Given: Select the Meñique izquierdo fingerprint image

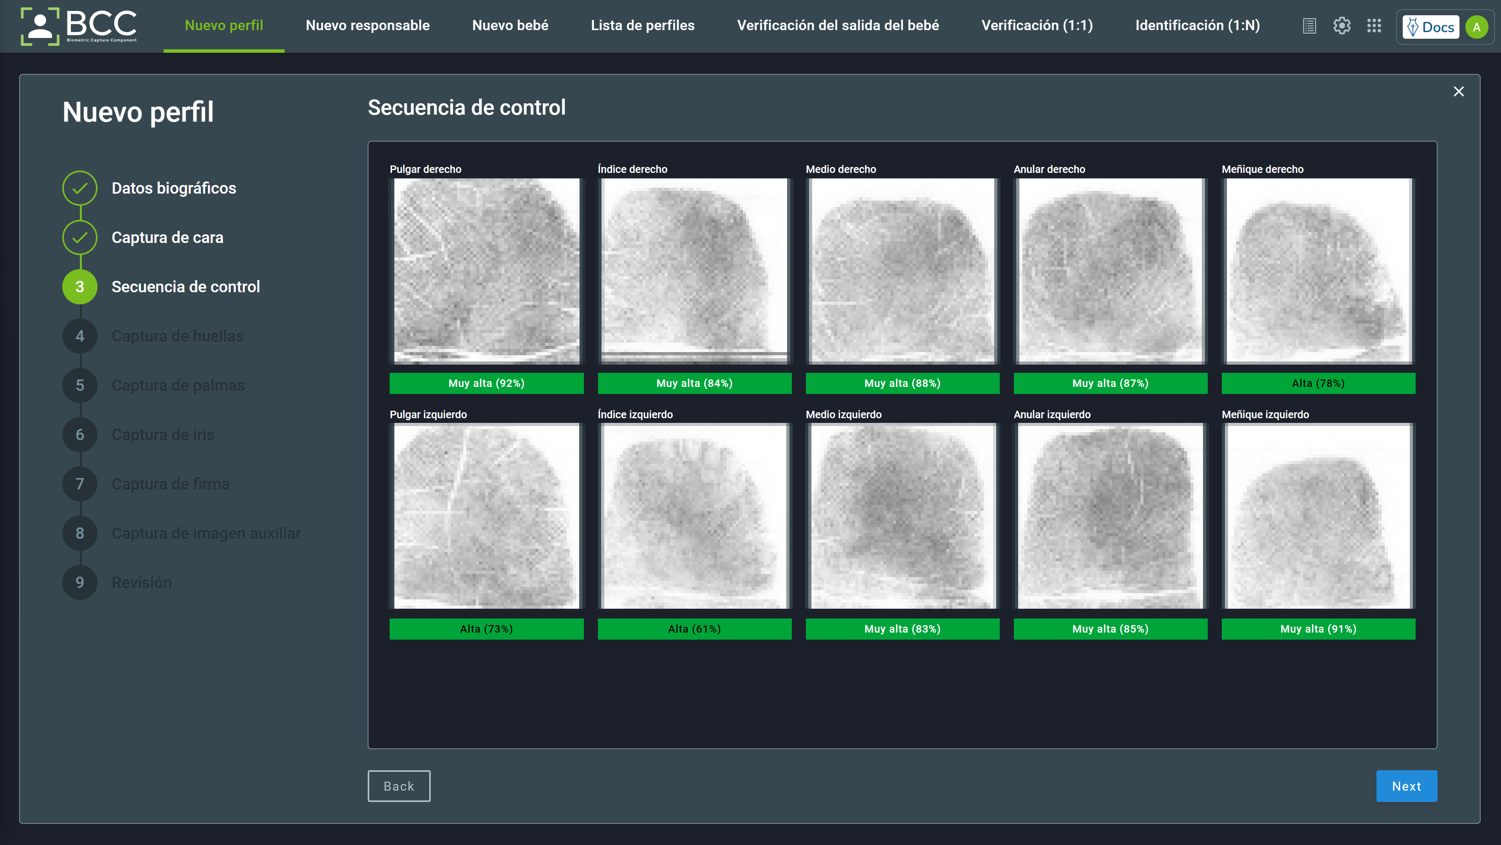Looking at the screenshot, I should [x=1319, y=516].
